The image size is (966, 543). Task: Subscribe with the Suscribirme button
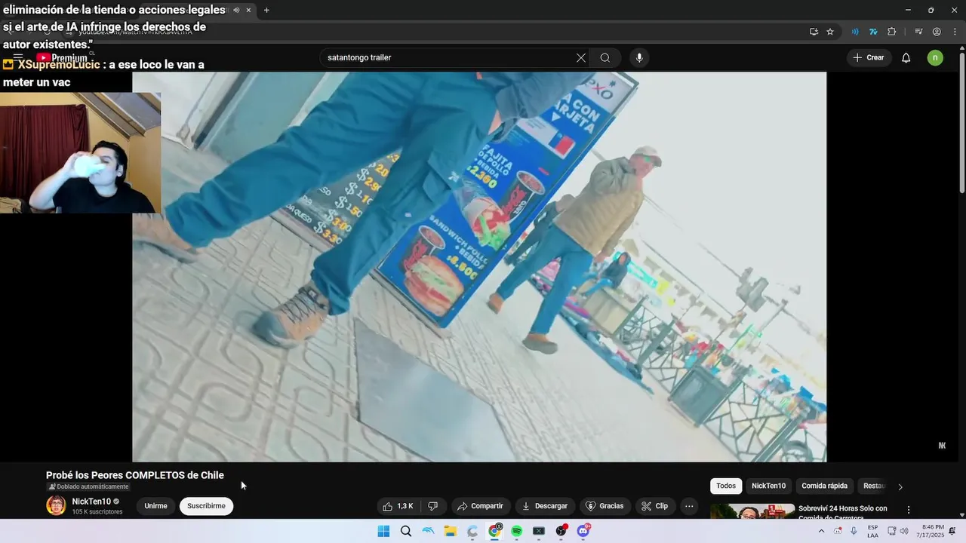coord(207,506)
